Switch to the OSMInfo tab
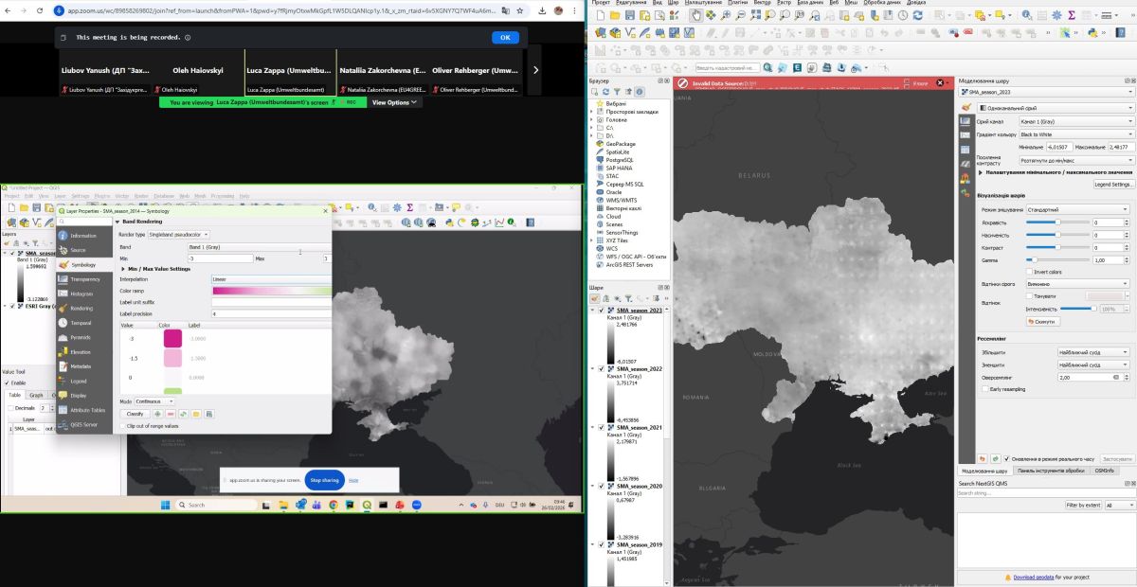 [1104, 471]
